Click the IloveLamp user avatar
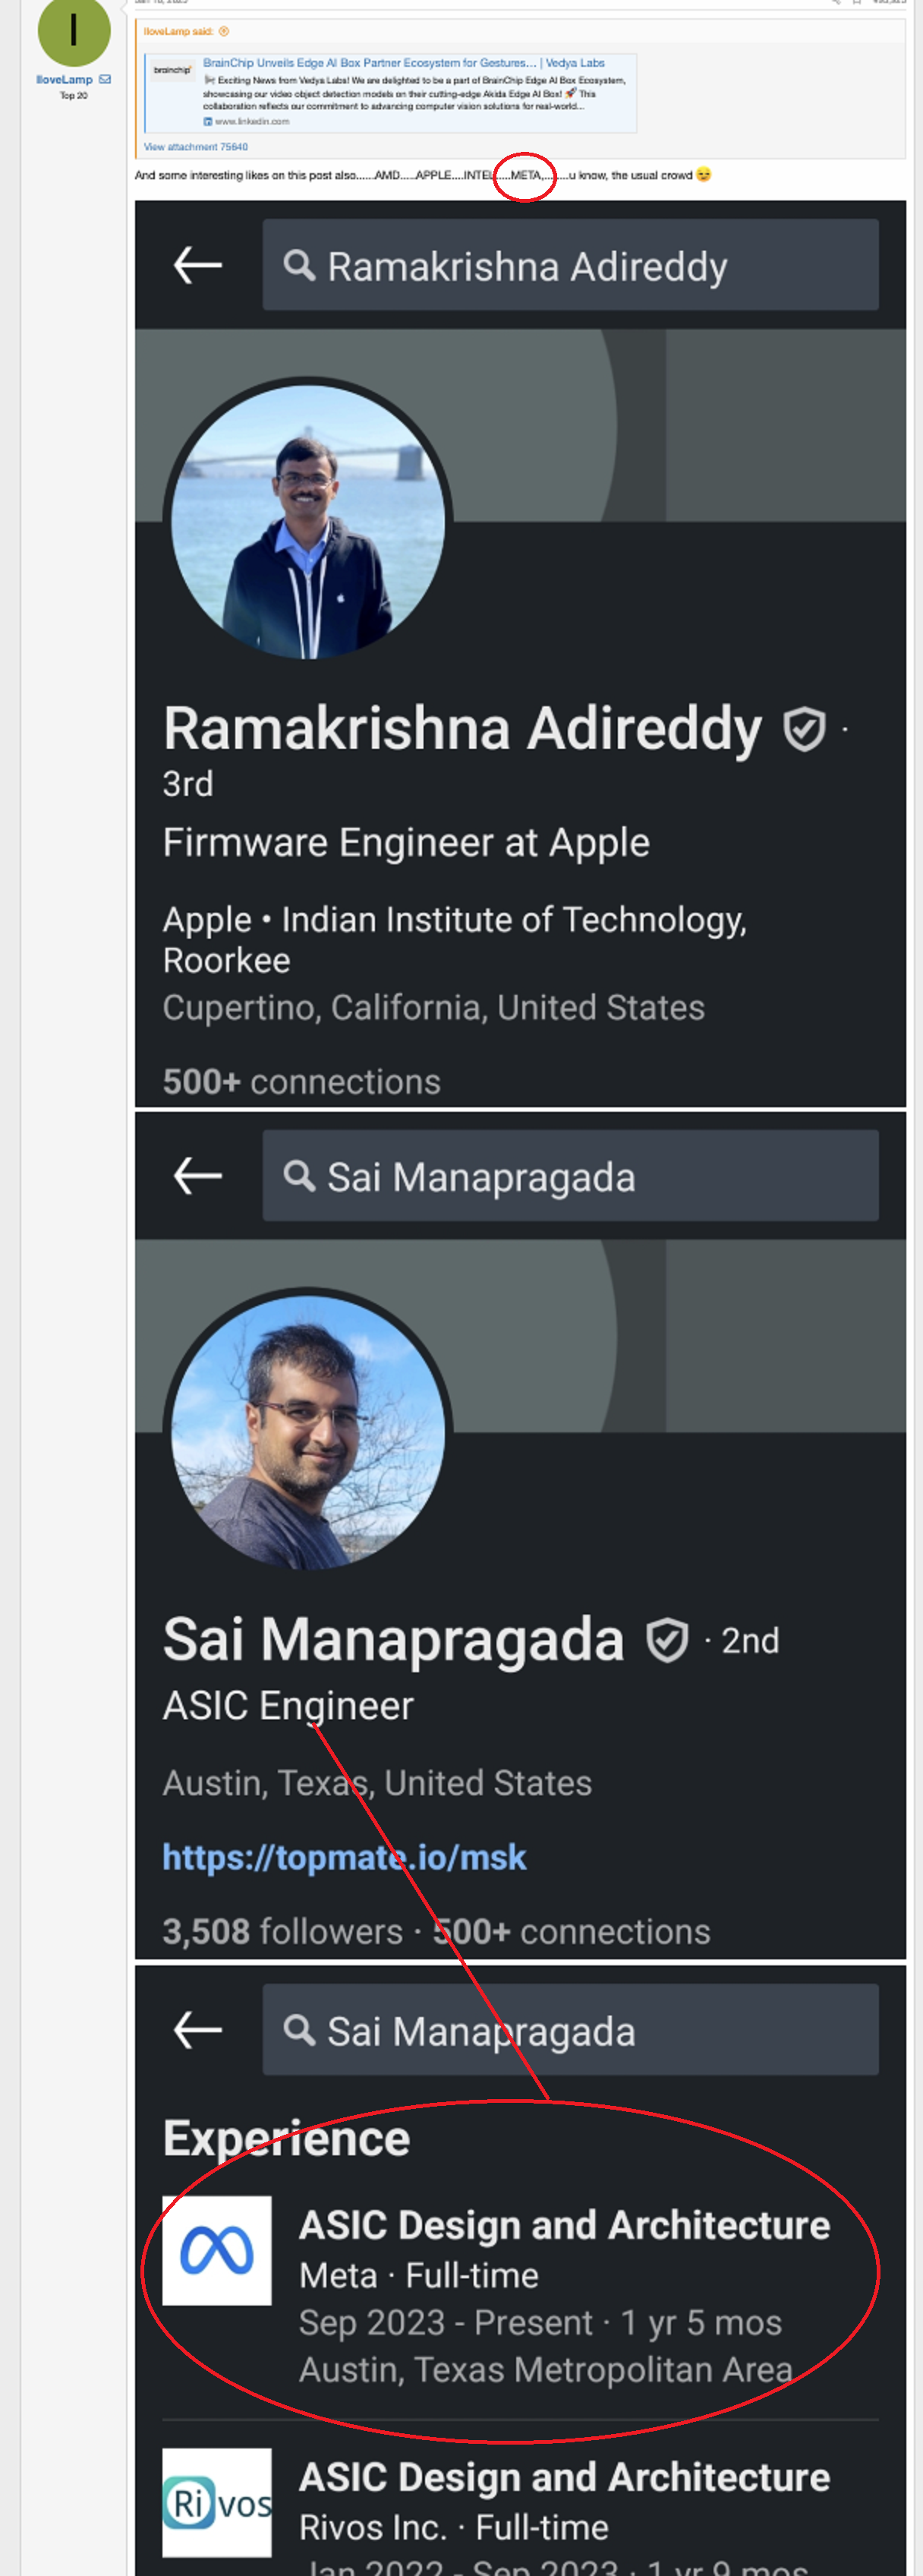This screenshot has height=2576, width=923. [x=73, y=32]
